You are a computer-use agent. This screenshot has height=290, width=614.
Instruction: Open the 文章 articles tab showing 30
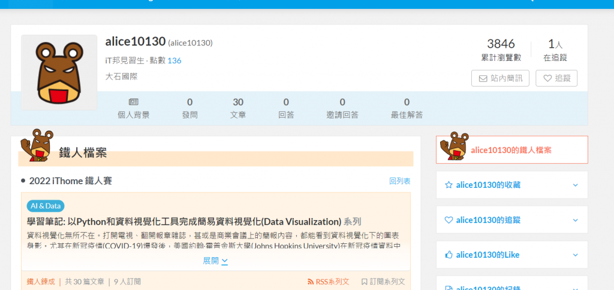[x=238, y=108]
